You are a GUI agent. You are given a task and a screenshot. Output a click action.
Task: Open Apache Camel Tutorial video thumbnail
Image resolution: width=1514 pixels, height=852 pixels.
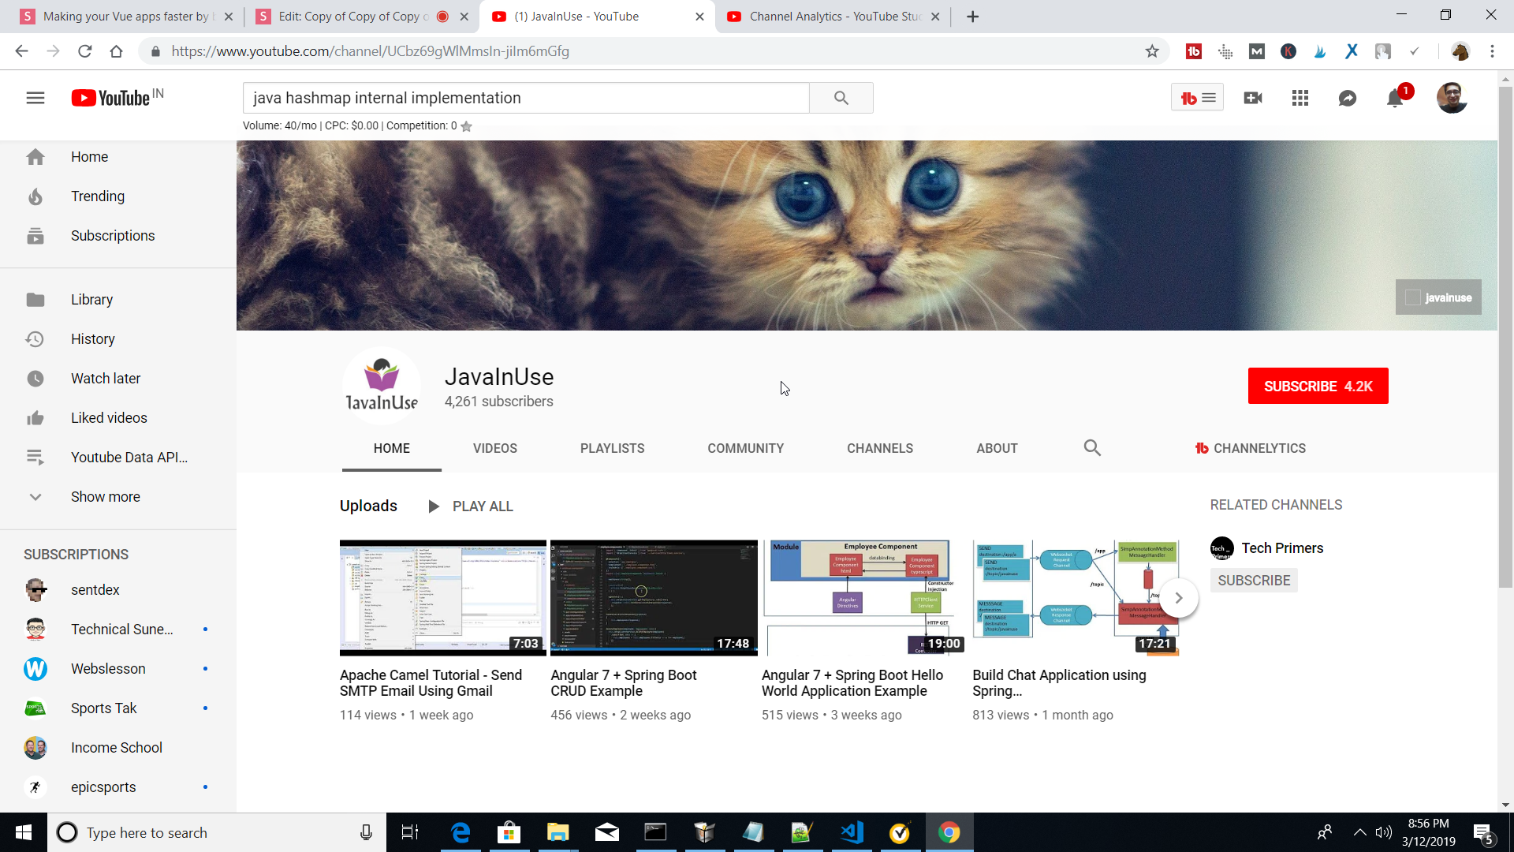442,597
